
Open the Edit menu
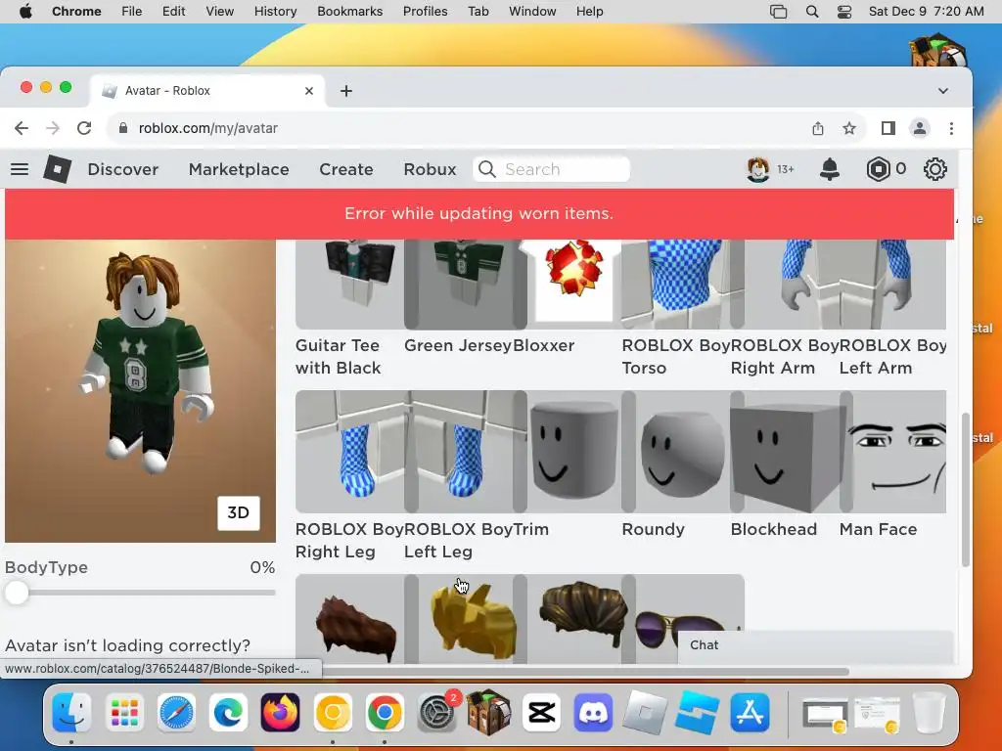[173, 12]
